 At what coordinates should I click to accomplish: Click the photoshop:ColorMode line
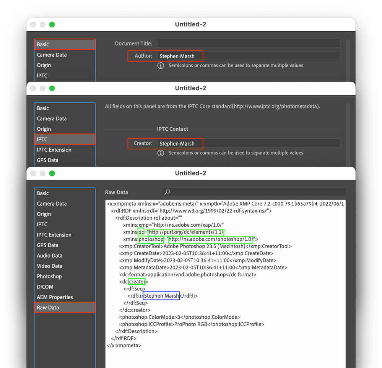[x=180, y=317]
